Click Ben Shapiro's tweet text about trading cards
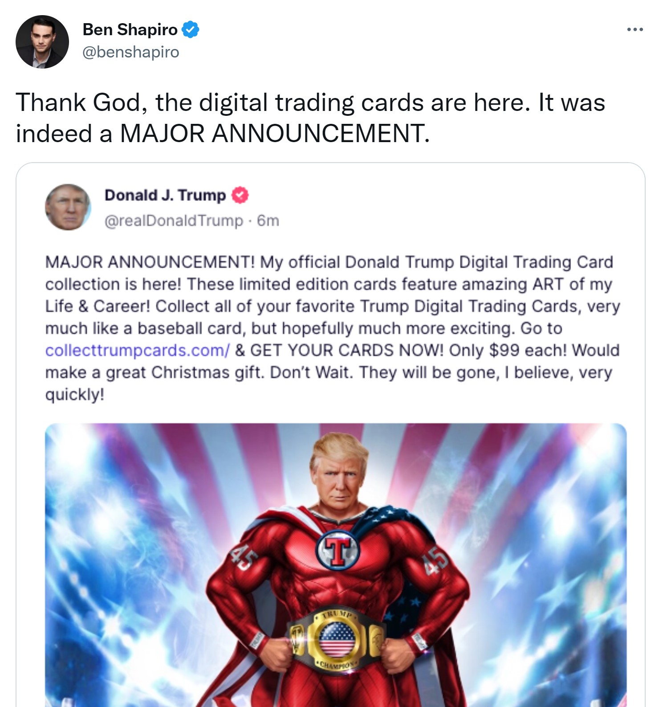The image size is (659, 707). [310, 118]
